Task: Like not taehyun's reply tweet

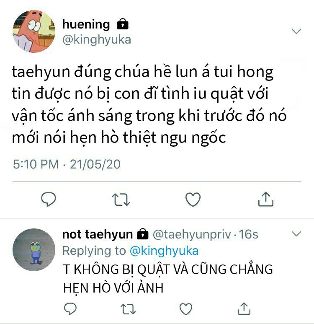Action: pyautogui.click(x=186, y=309)
